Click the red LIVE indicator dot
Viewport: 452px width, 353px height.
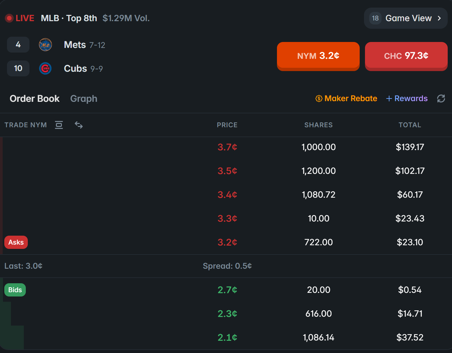[9, 18]
